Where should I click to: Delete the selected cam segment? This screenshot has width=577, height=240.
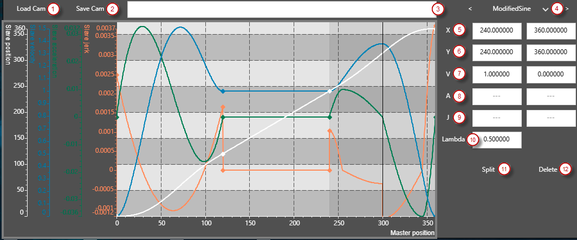pos(548,170)
